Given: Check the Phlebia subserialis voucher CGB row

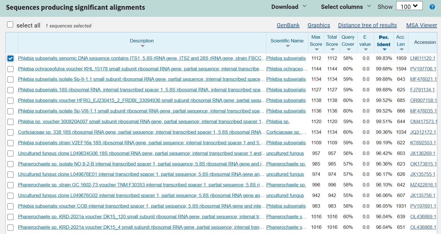Looking at the screenshot, I should click(10, 206).
